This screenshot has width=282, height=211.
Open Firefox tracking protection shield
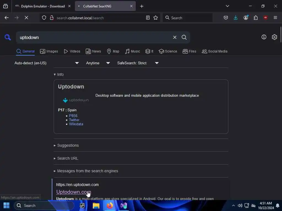[x=44, y=18]
